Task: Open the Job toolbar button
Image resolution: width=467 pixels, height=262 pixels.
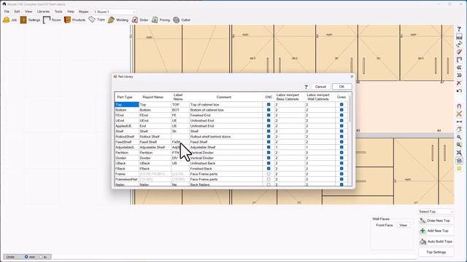Action: (9, 20)
